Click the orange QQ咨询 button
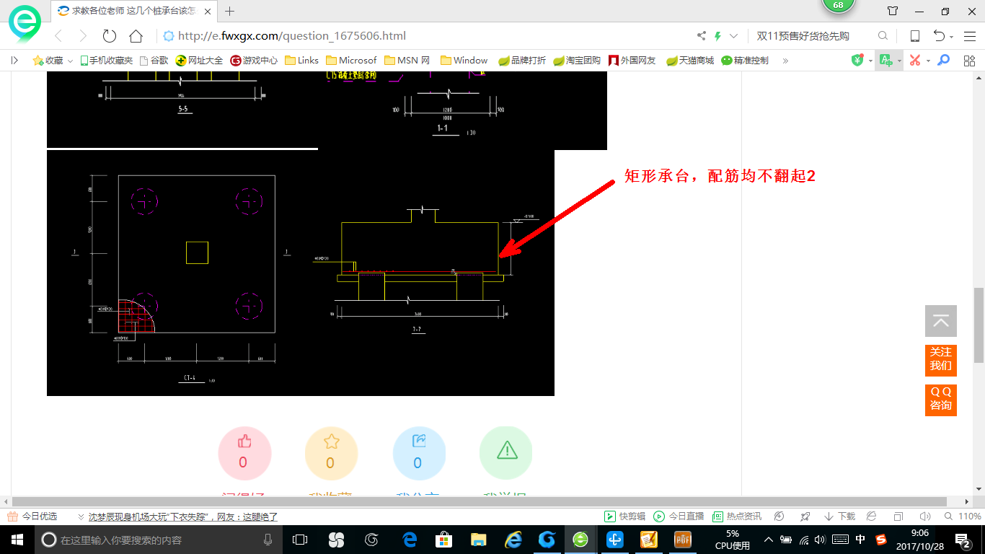 [x=941, y=400]
